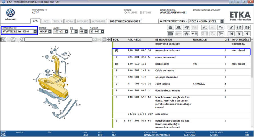Switch to the INFOLINE tab

(82, 21)
